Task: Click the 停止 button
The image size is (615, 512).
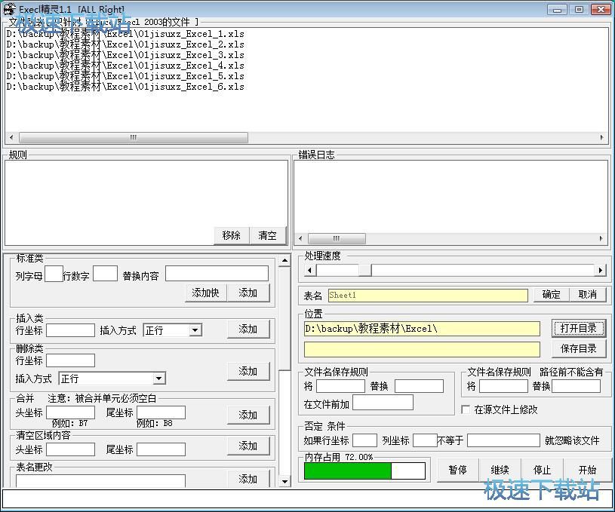Action: (543, 470)
